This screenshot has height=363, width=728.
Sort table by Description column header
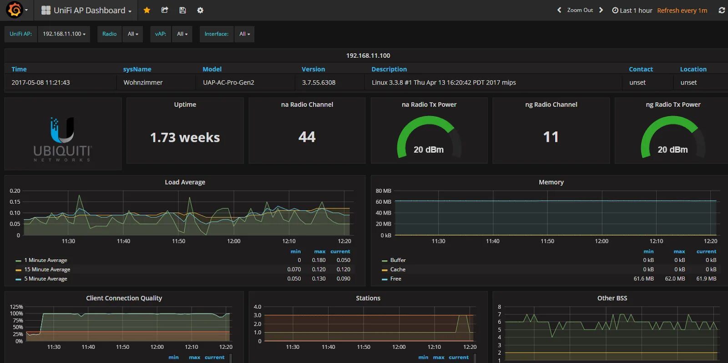point(389,69)
